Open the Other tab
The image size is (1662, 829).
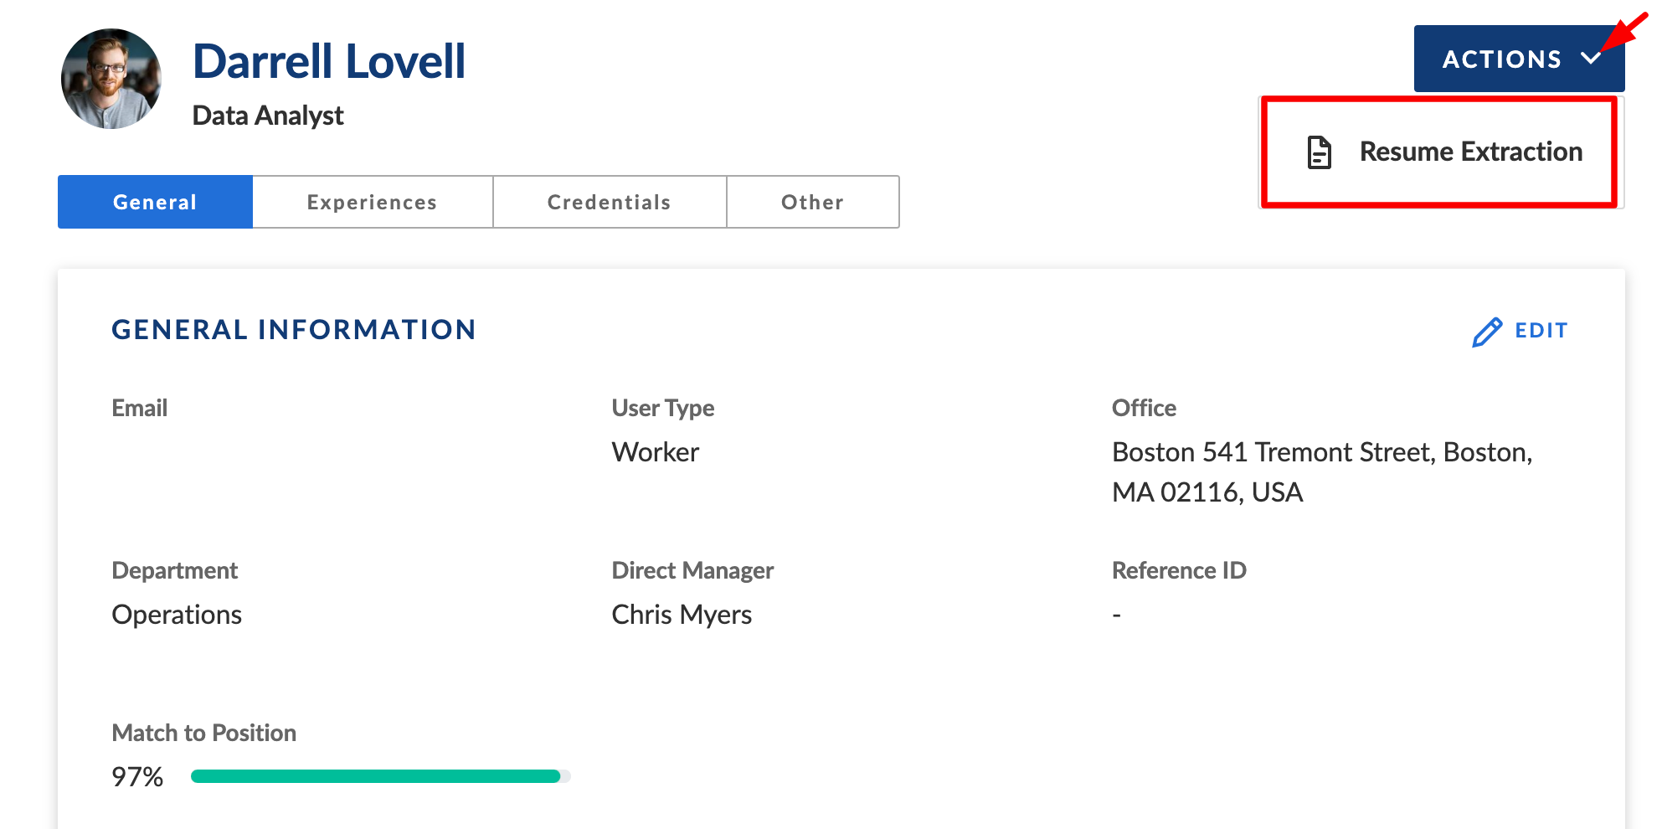[813, 202]
